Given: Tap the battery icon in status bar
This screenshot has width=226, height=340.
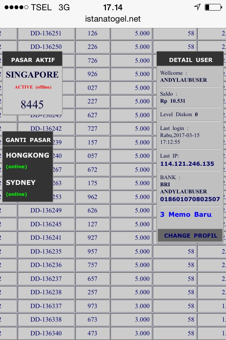Looking at the screenshot, I should click(212, 7).
